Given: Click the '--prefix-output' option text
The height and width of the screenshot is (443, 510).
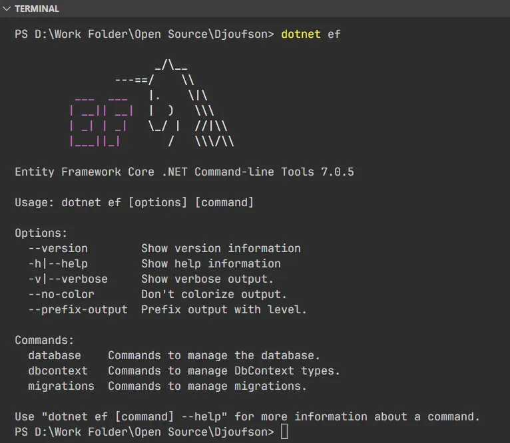Looking at the screenshot, I should pos(78,309).
